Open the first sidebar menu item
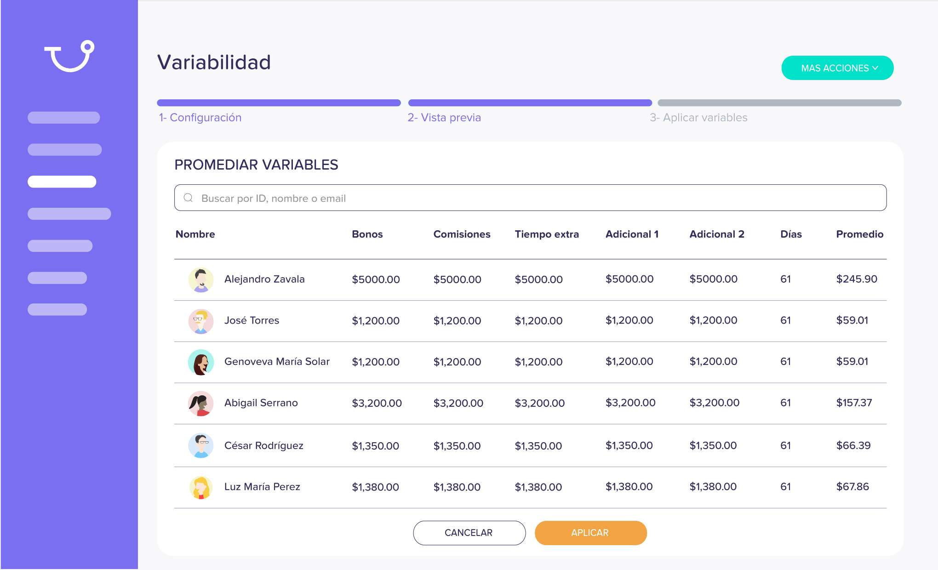 click(63, 118)
